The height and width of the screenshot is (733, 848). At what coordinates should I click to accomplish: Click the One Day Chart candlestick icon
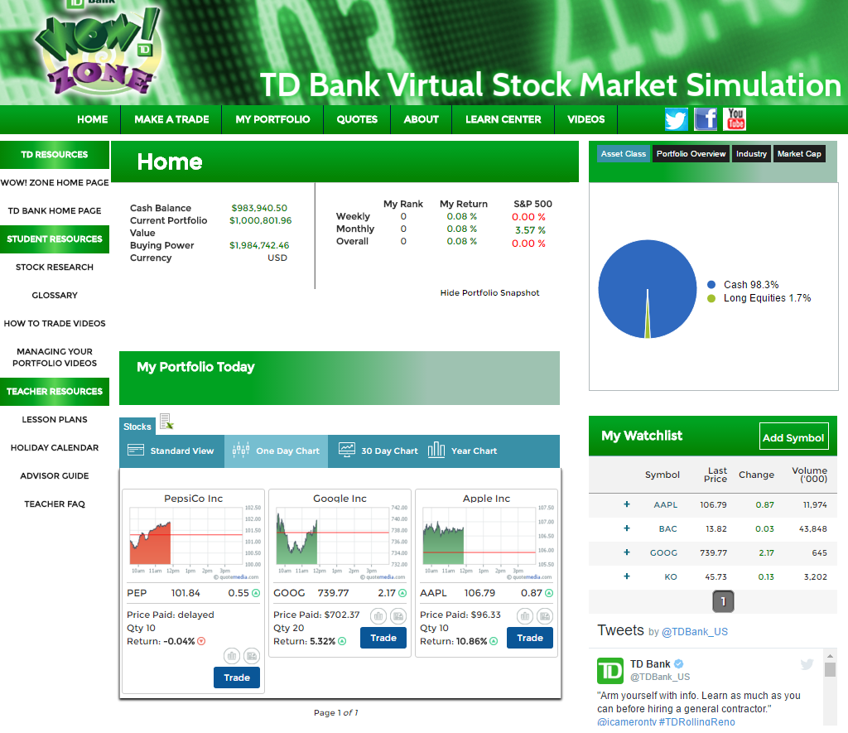coord(241,450)
